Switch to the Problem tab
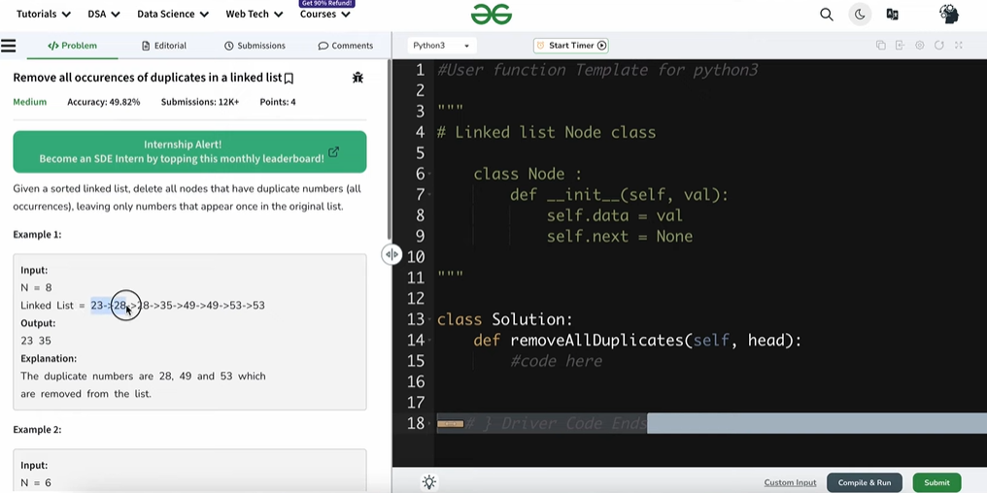Viewport: 987px width, 493px height. 73,46
